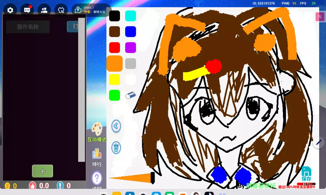The width and height of the screenshot is (326, 195).
Task: Click the main_1 map name label
Action: pos(89,7)
